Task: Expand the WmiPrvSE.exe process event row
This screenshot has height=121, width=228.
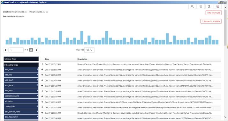Action: coord(42,102)
